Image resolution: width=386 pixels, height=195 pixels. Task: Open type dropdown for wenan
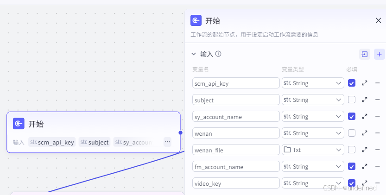pos(313,133)
